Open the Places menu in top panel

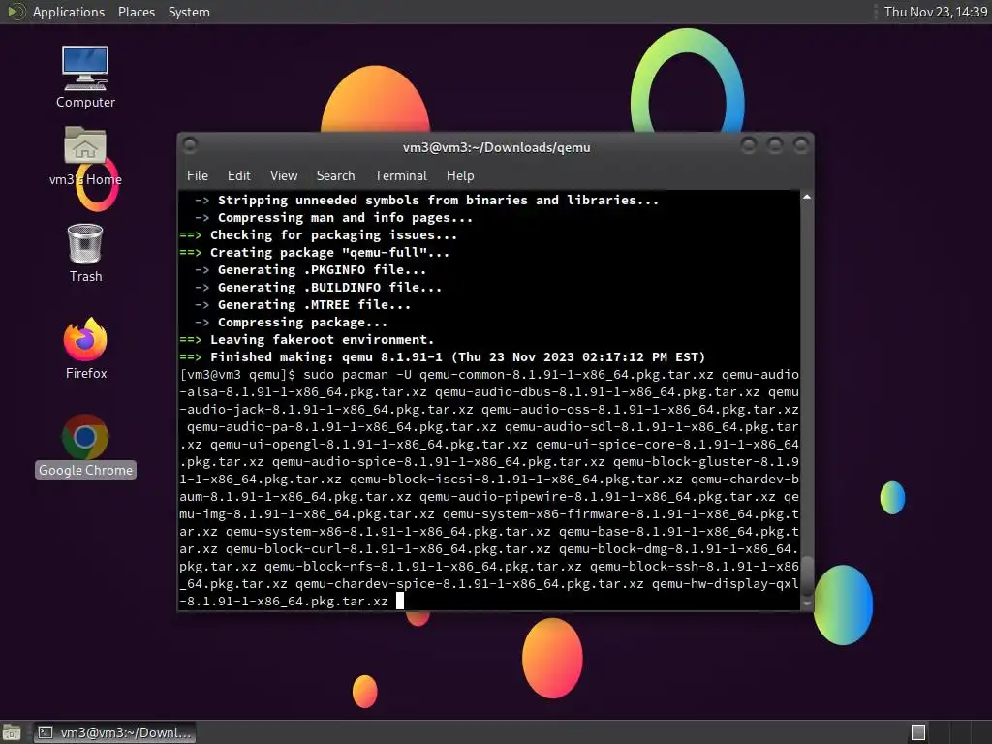click(136, 12)
